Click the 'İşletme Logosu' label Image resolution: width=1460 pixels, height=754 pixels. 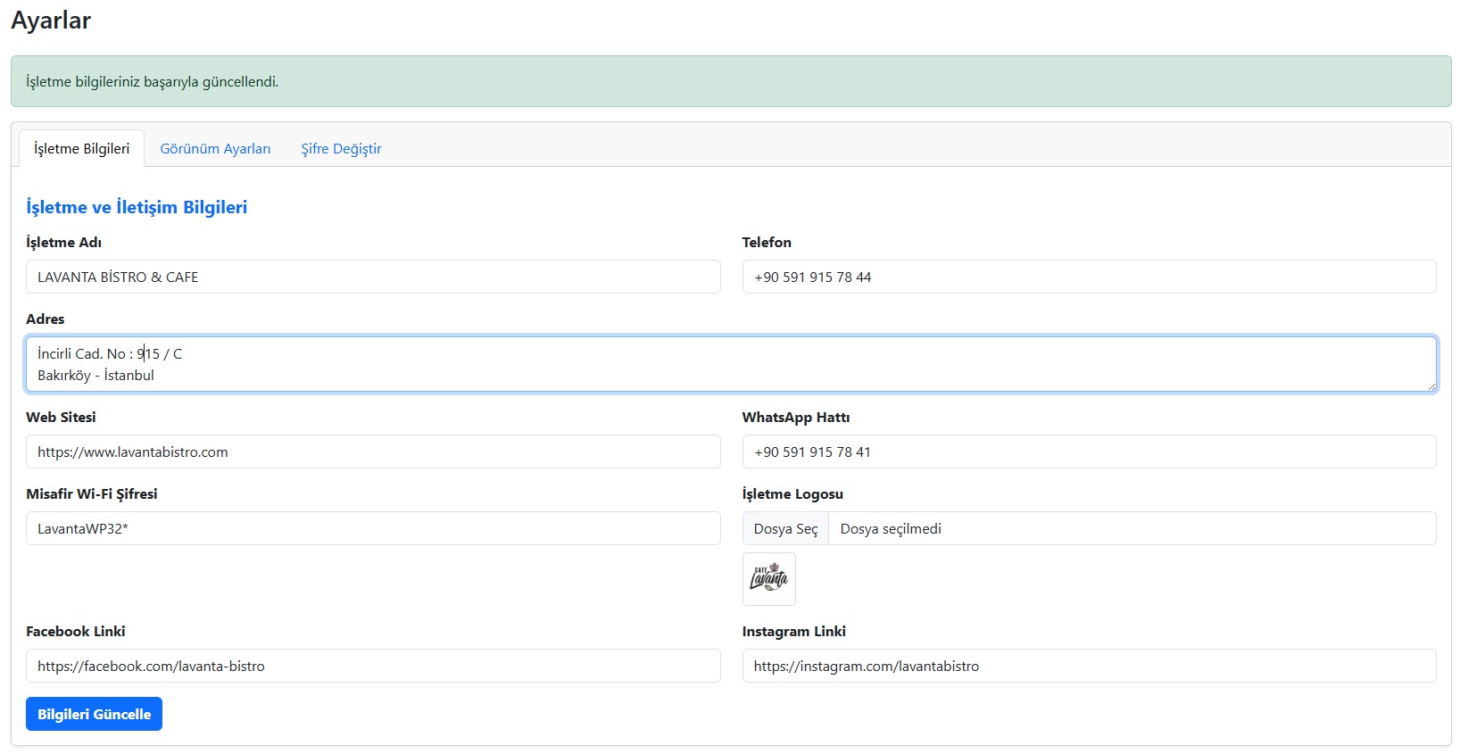pos(792,493)
